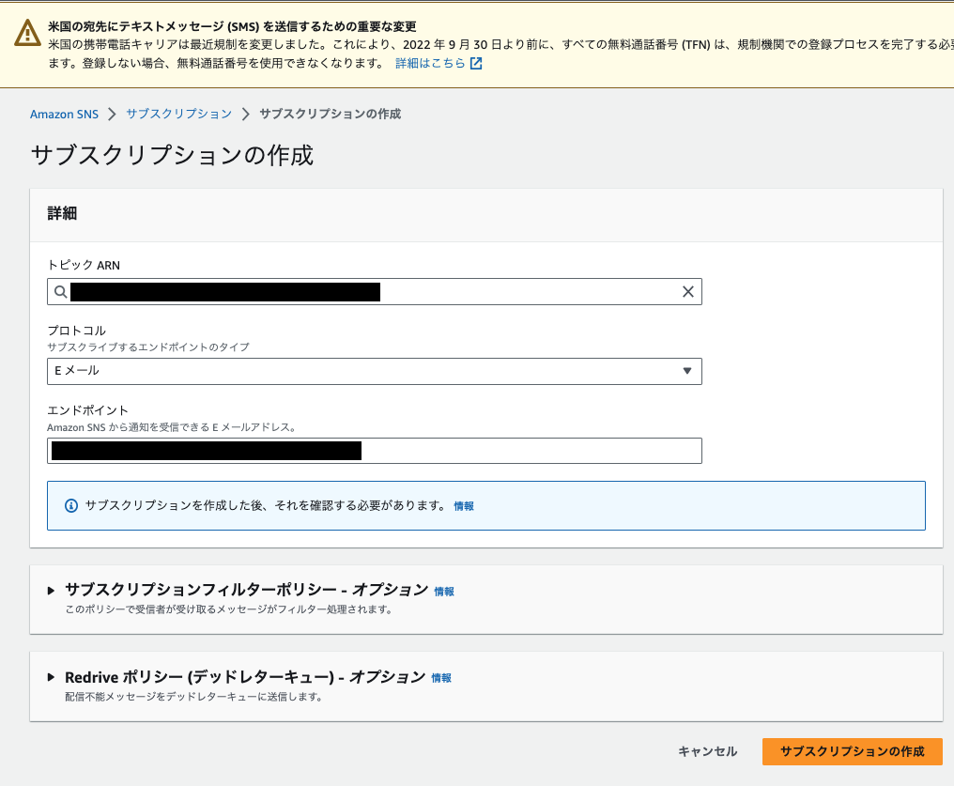Screen dimensions: 954x786
Task: Click inside the endpoint email address field
Action: (x=376, y=450)
